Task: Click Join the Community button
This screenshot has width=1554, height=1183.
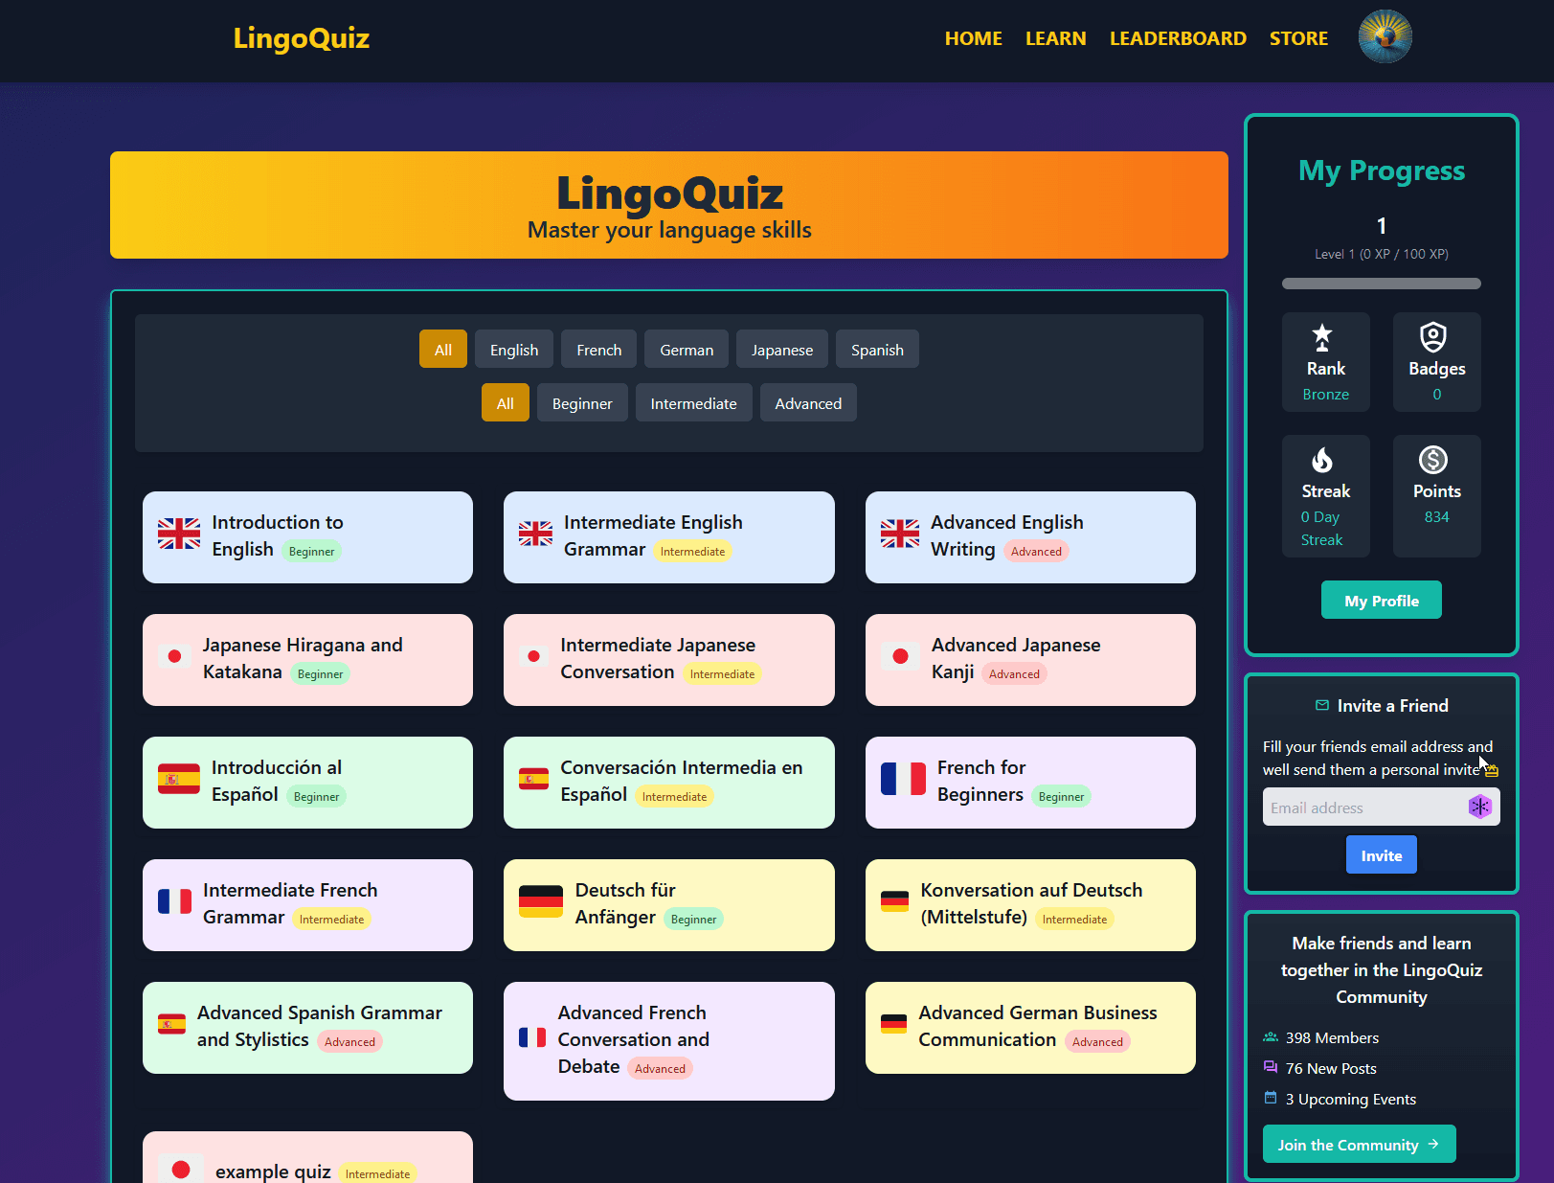Action: tap(1360, 1145)
